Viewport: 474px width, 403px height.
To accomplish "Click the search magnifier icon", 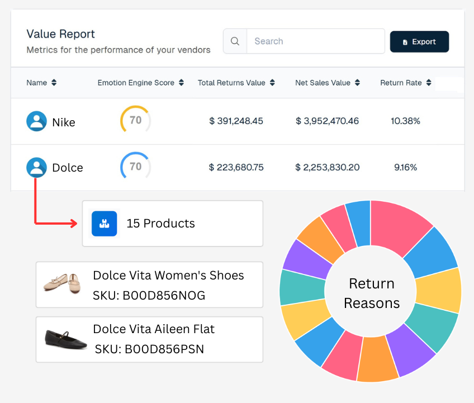I will click(x=235, y=41).
